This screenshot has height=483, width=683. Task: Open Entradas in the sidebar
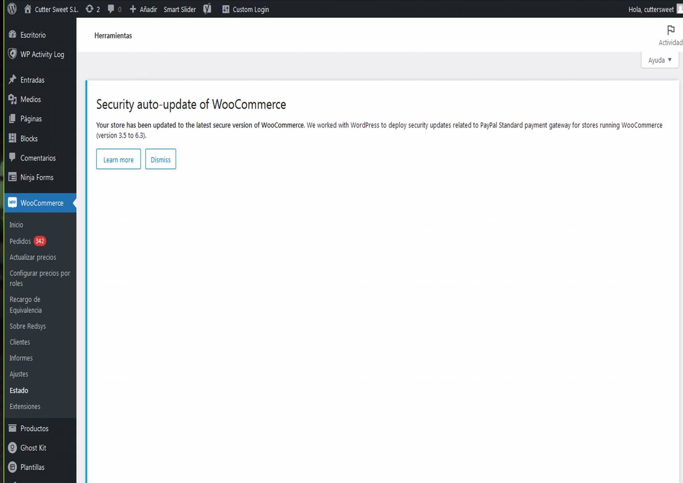click(32, 80)
